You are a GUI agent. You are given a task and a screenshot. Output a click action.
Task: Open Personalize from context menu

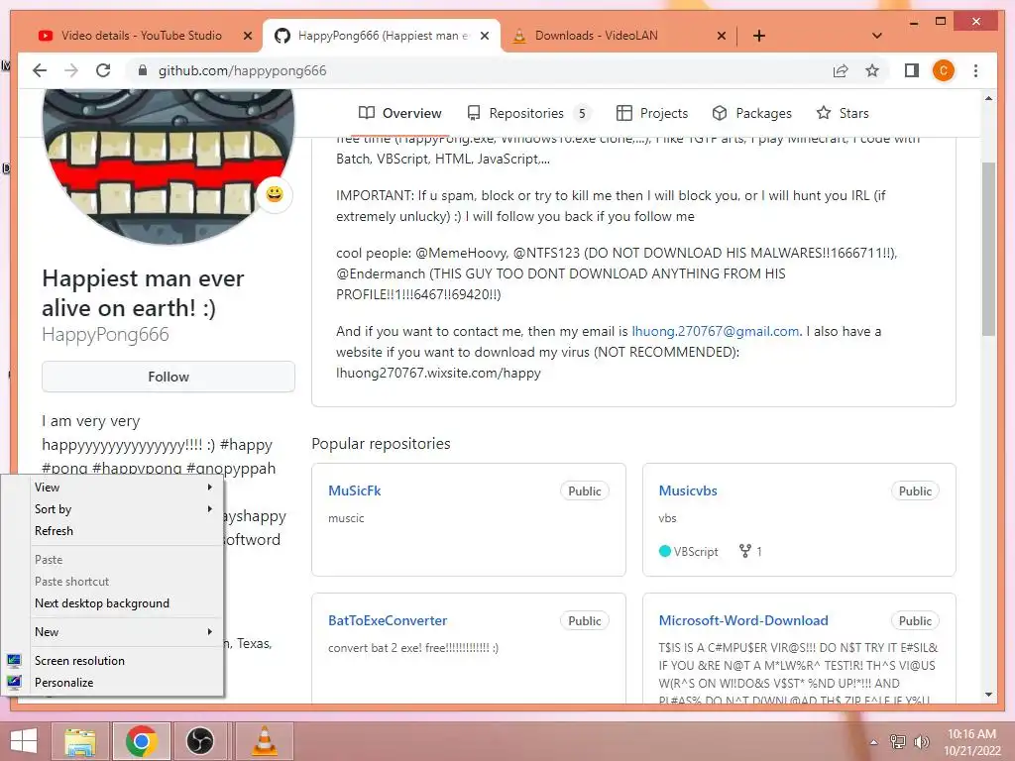pos(123,683)
